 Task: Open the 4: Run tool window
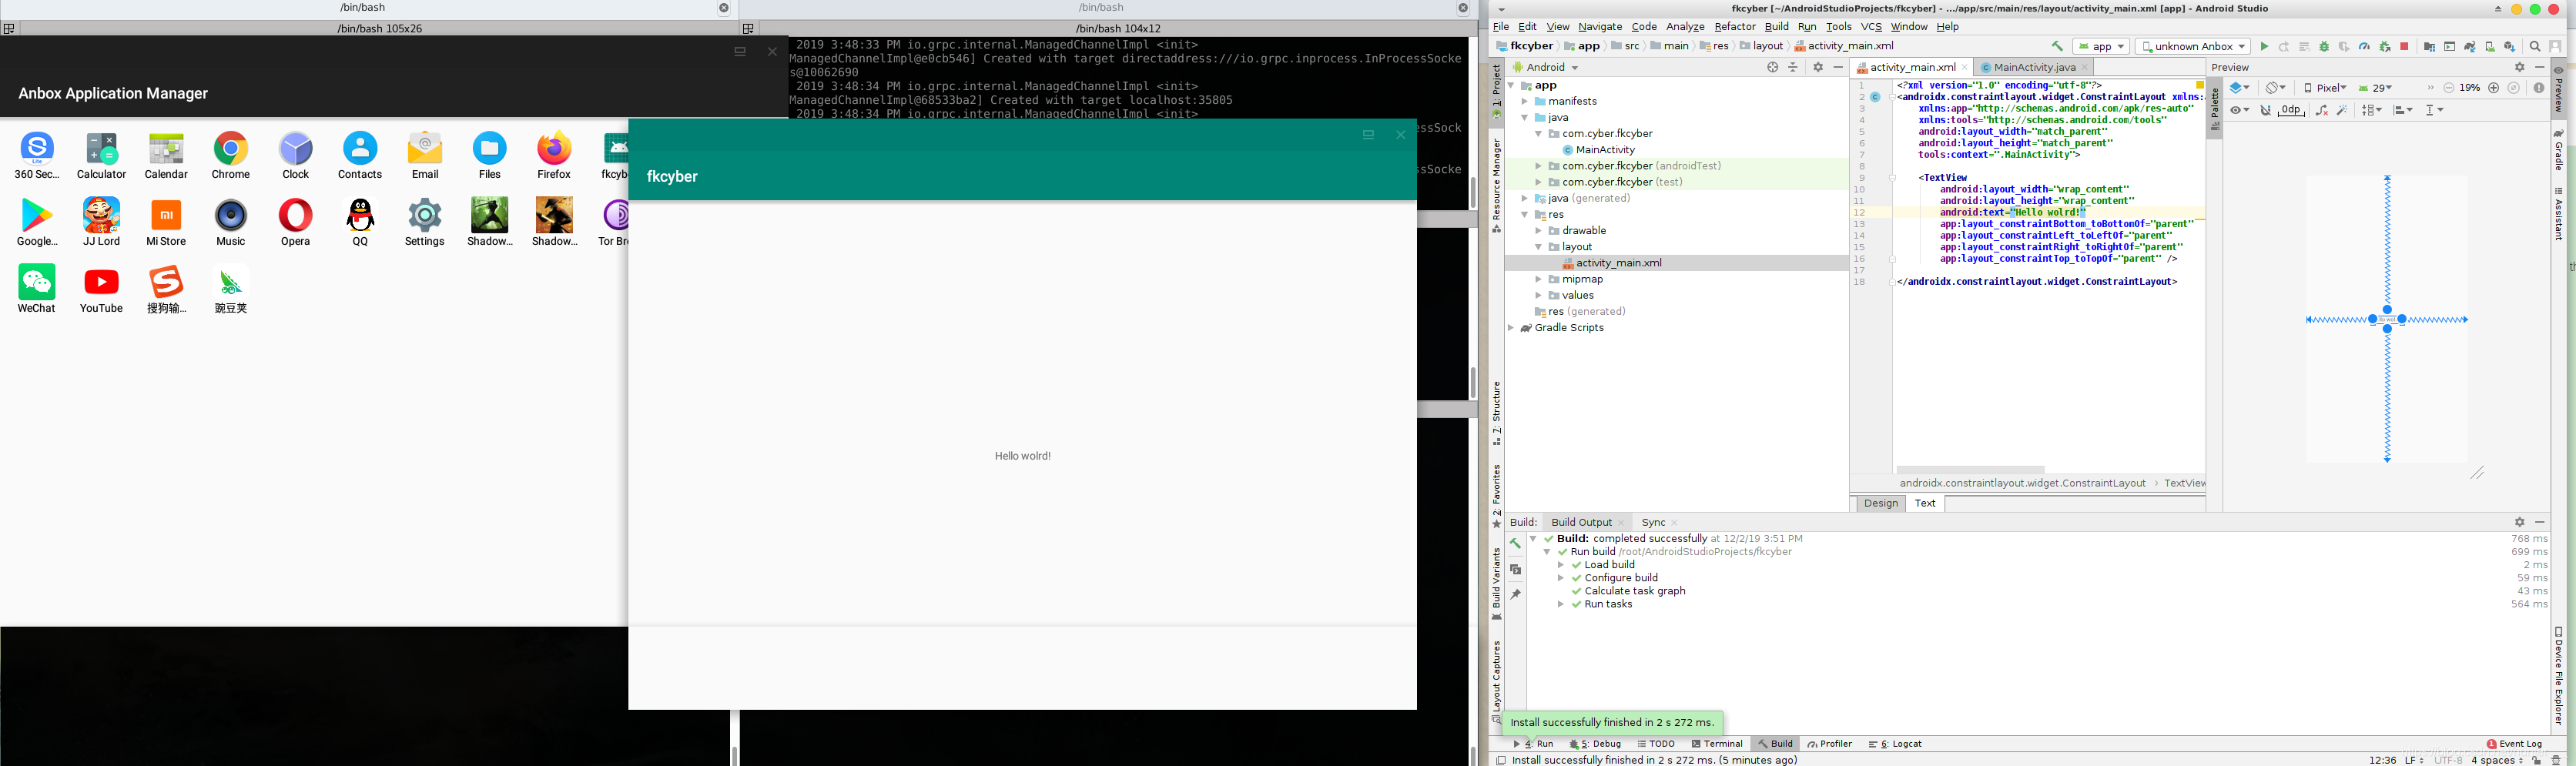click(1534, 744)
